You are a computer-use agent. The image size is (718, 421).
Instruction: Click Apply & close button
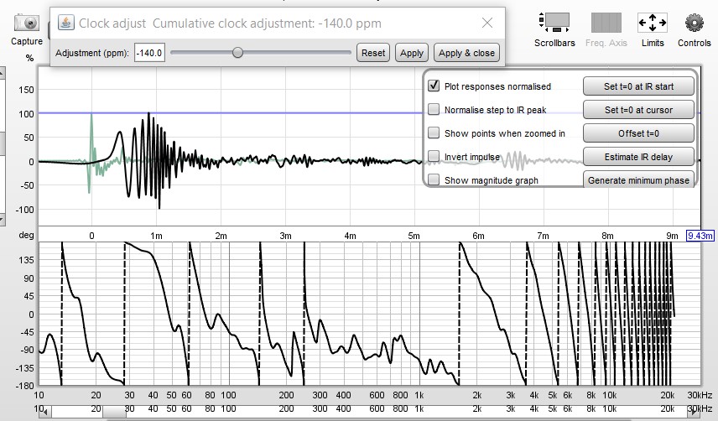(x=466, y=53)
